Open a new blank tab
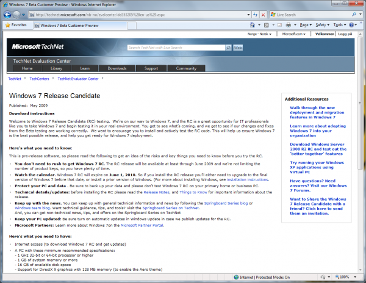Image resolution: width=366 pixels, height=283 pixels. (x=132, y=26)
